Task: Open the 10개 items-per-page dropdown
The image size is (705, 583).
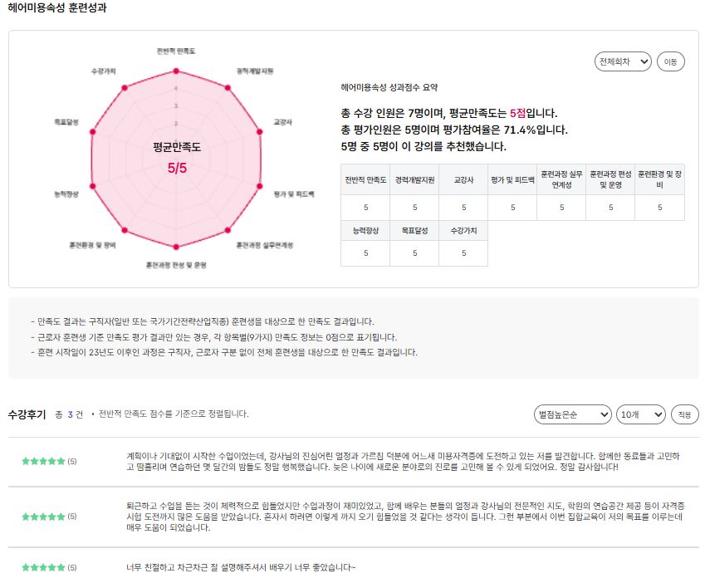Action: pyautogui.click(x=641, y=414)
